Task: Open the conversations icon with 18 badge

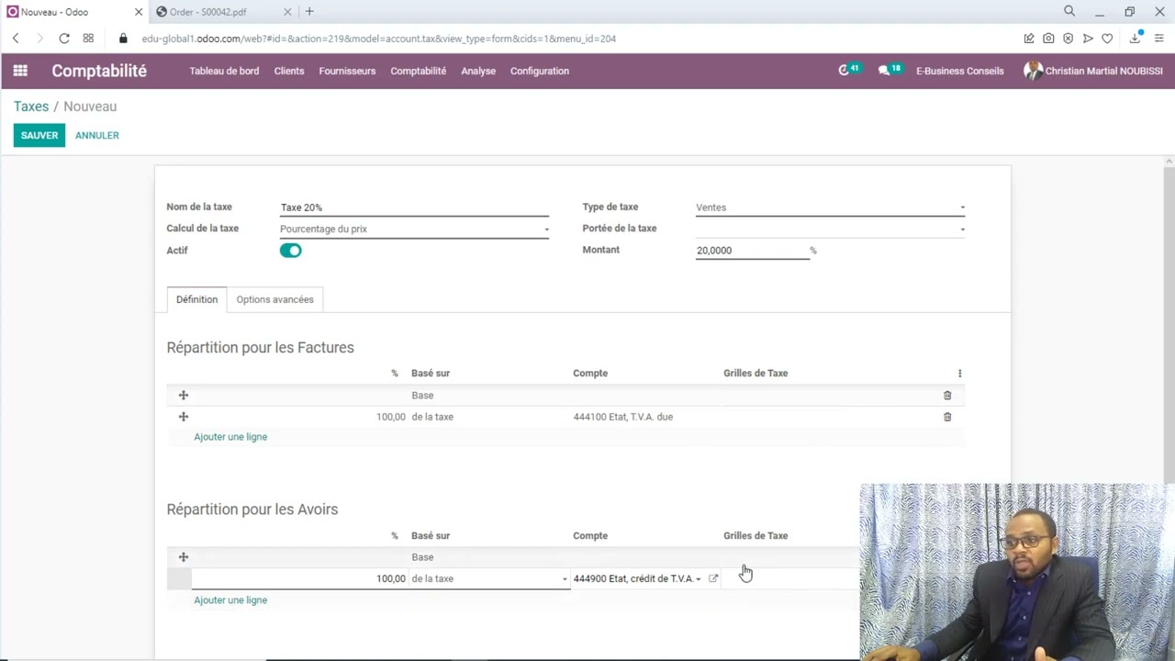Action: pyautogui.click(x=889, y=70)
